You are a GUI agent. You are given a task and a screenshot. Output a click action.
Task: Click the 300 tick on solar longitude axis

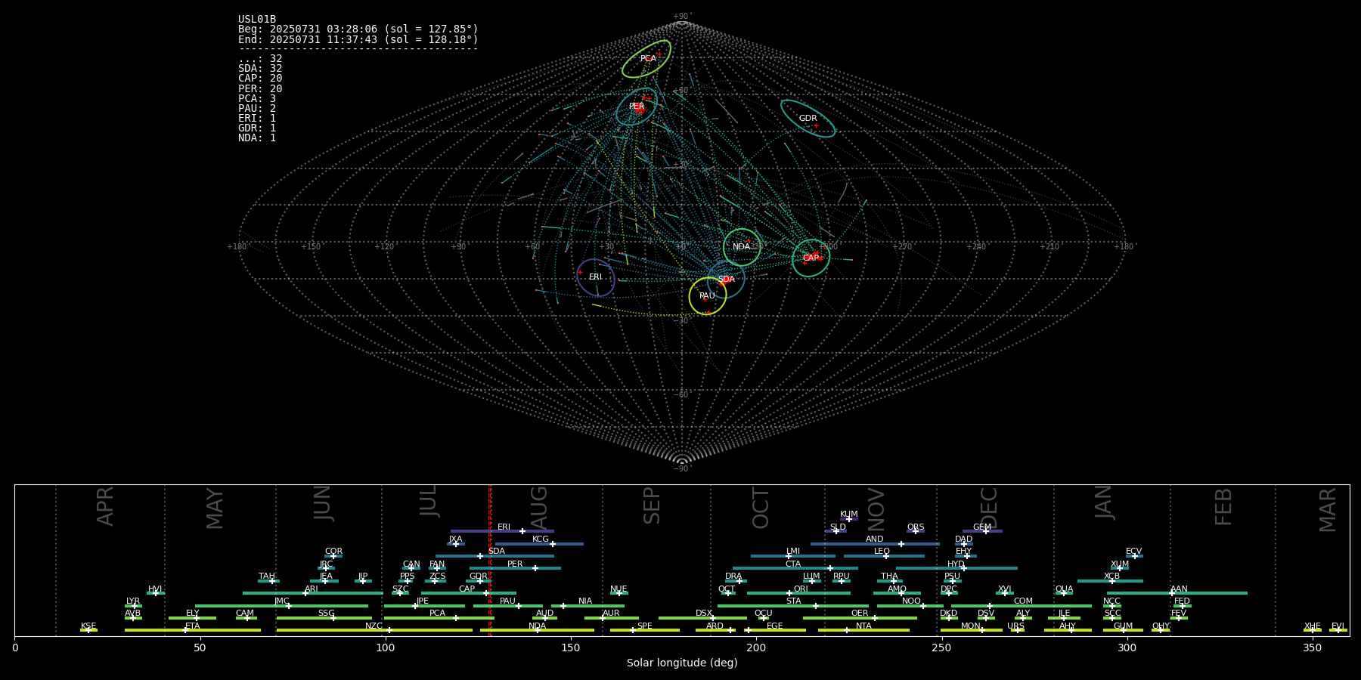[1127, 648]
